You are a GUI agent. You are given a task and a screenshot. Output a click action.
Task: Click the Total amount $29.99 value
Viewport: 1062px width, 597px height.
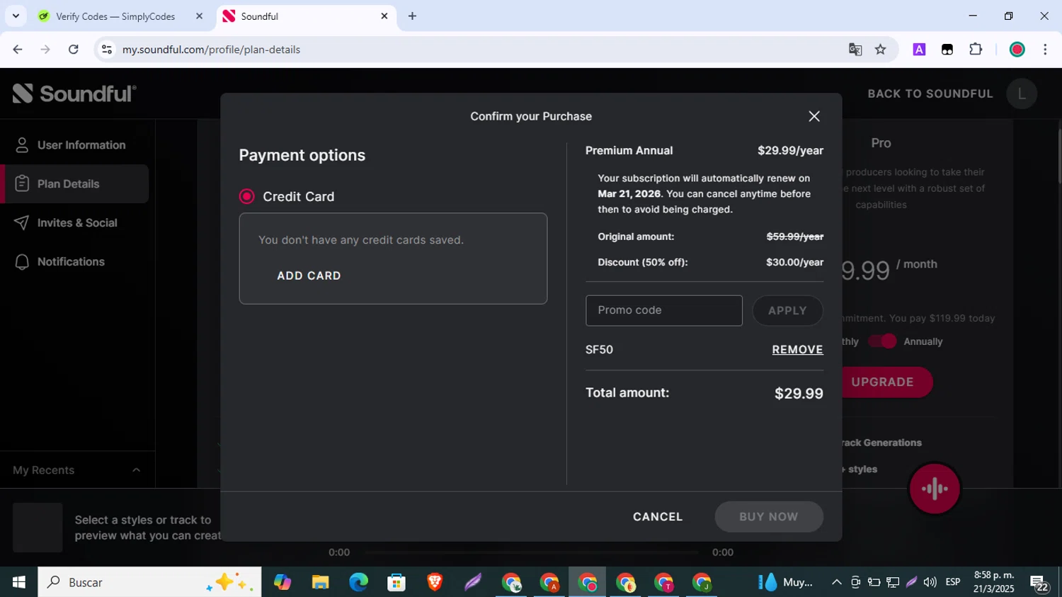click(x=799, y=394)
